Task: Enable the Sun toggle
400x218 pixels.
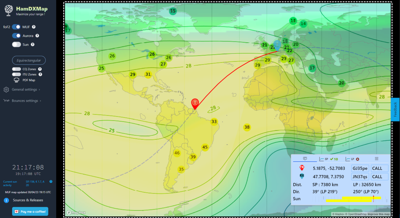Action: pyautogui.click(x=16, y=45)
